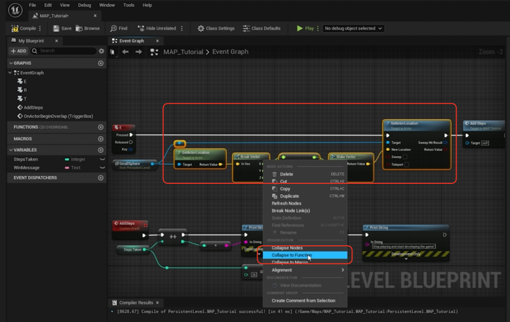Open Class Settings
Image resolution: width=510 pixels, height=322 pixels.
[x=216, y=29]
